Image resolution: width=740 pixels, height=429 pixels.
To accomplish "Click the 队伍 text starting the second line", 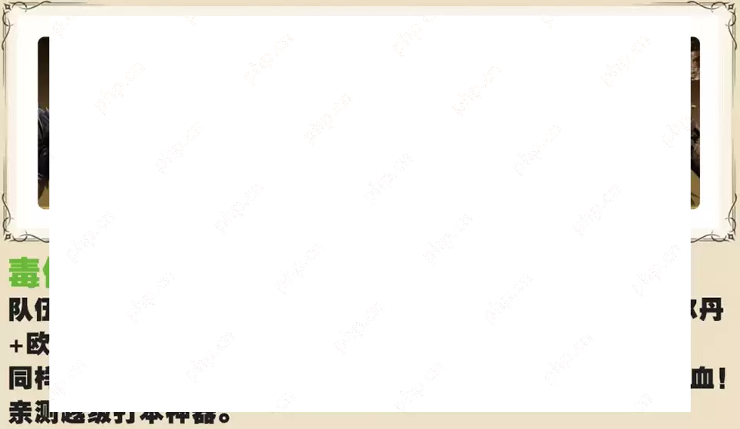I will point(28,310).
